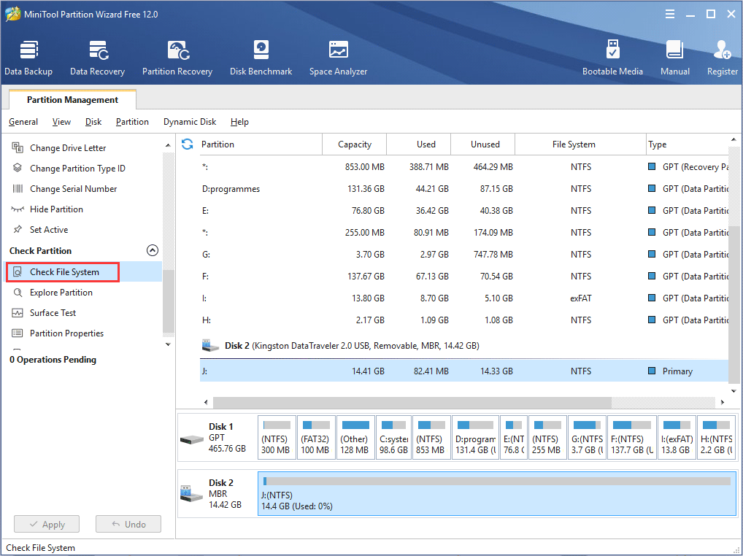Select the G: partition row

pos(463,255)
